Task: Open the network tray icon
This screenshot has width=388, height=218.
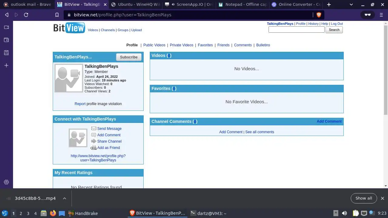Action: point(364,213)
